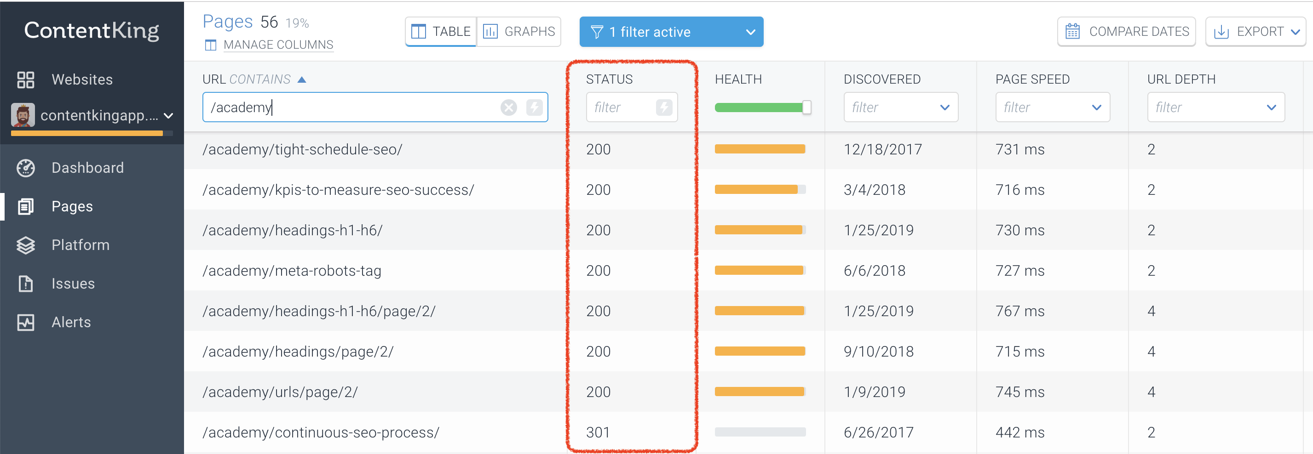This screenshot has height=454, width=1313.
Task: Open Alerts in the sidebar
Action: click(x=71, y=323)
